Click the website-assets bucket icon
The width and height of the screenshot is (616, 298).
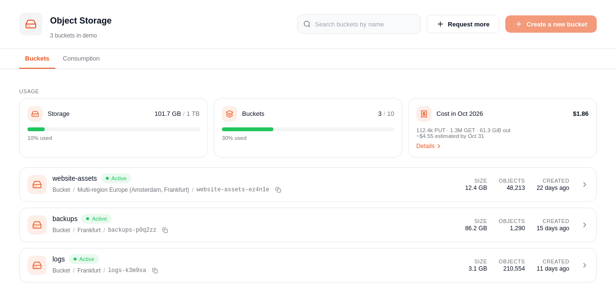click(x=37, y=185)
